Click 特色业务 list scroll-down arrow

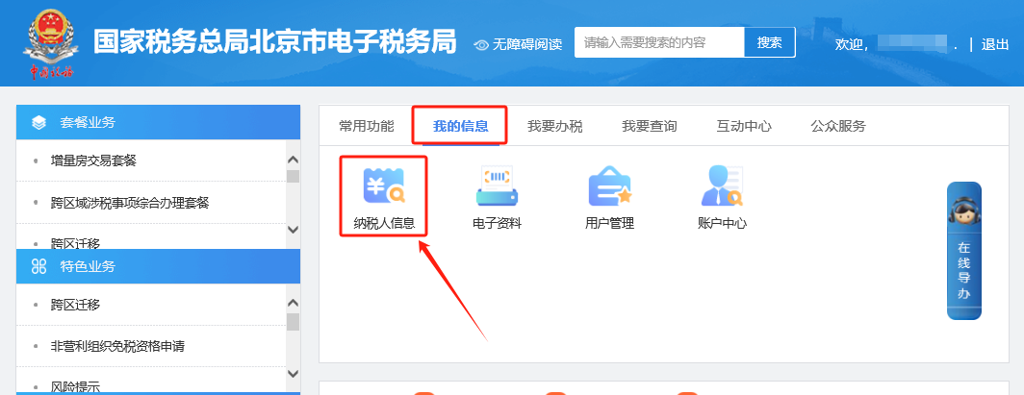294,374
